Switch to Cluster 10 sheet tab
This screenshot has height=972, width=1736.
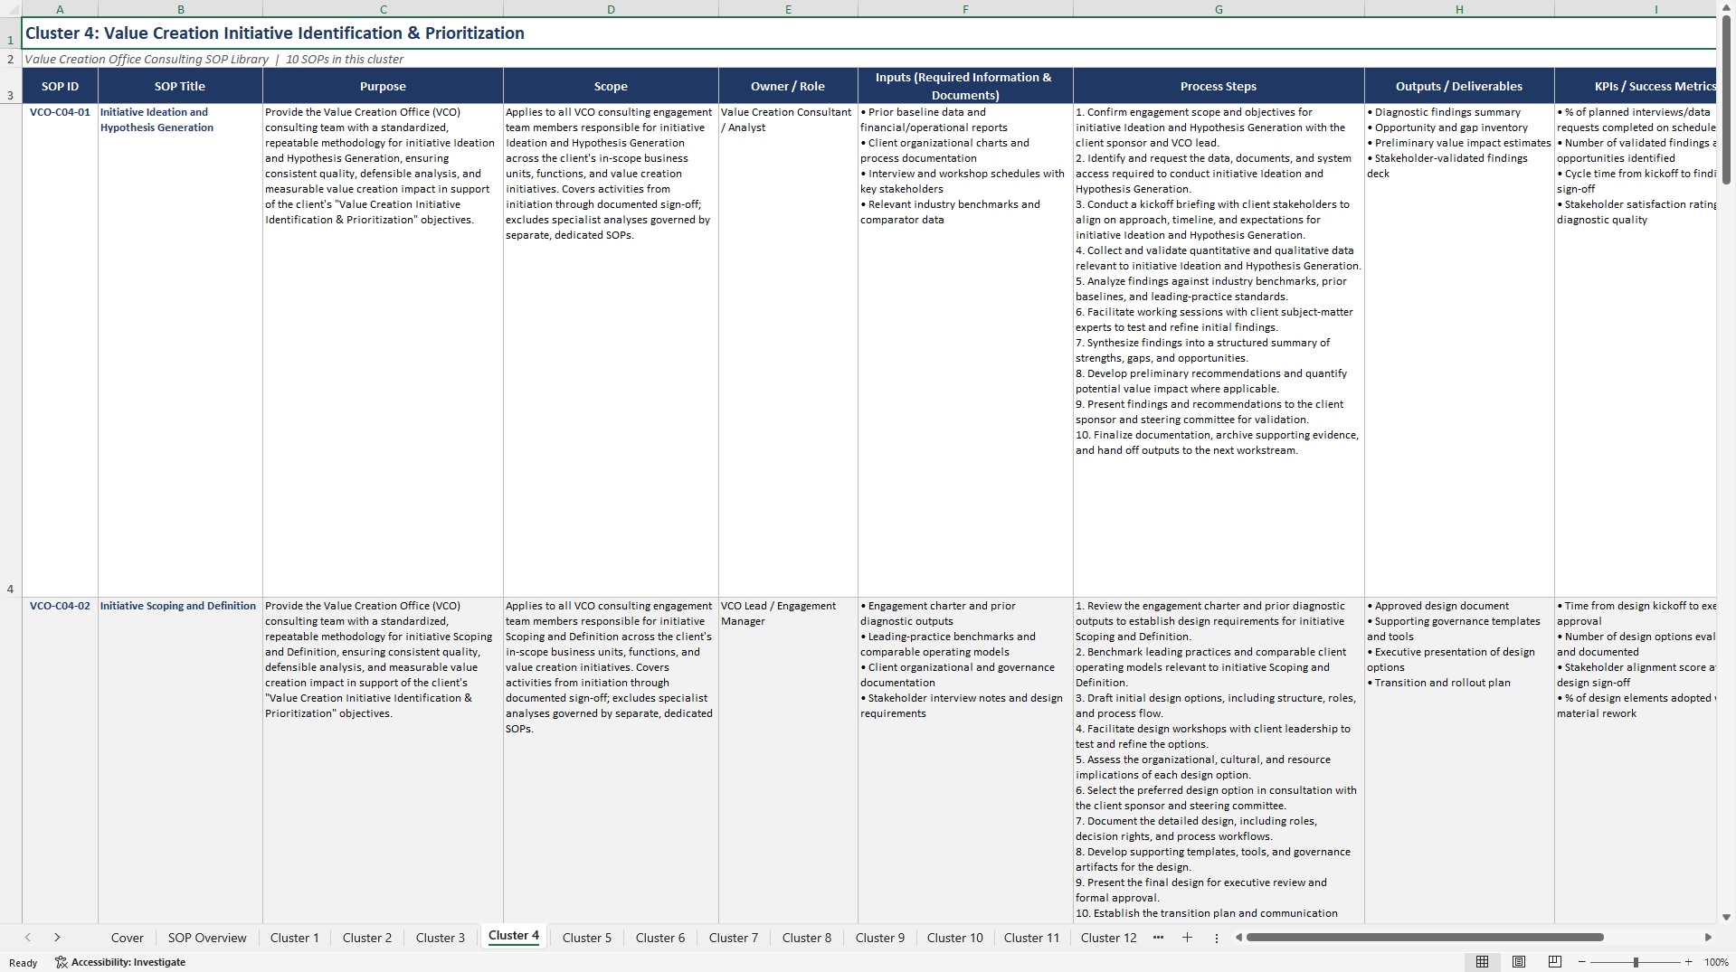(955, 938)
